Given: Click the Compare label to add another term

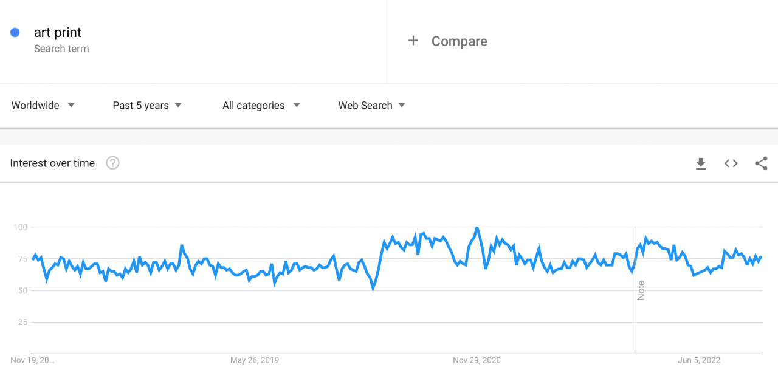Looking at the screenshot, I should [459, 41].
